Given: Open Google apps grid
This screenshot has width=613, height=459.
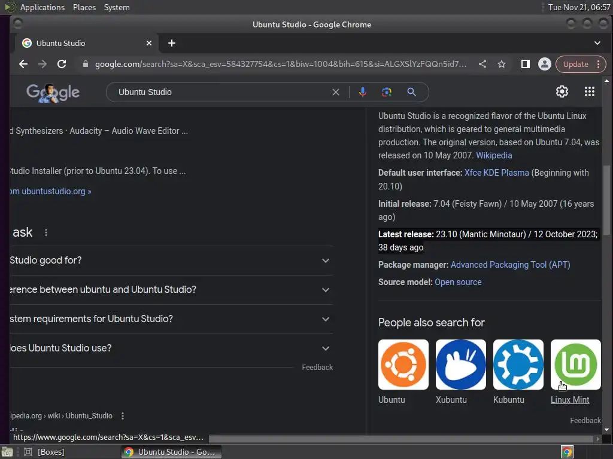Looking at the screenshot, I should [x=589, y=91].
